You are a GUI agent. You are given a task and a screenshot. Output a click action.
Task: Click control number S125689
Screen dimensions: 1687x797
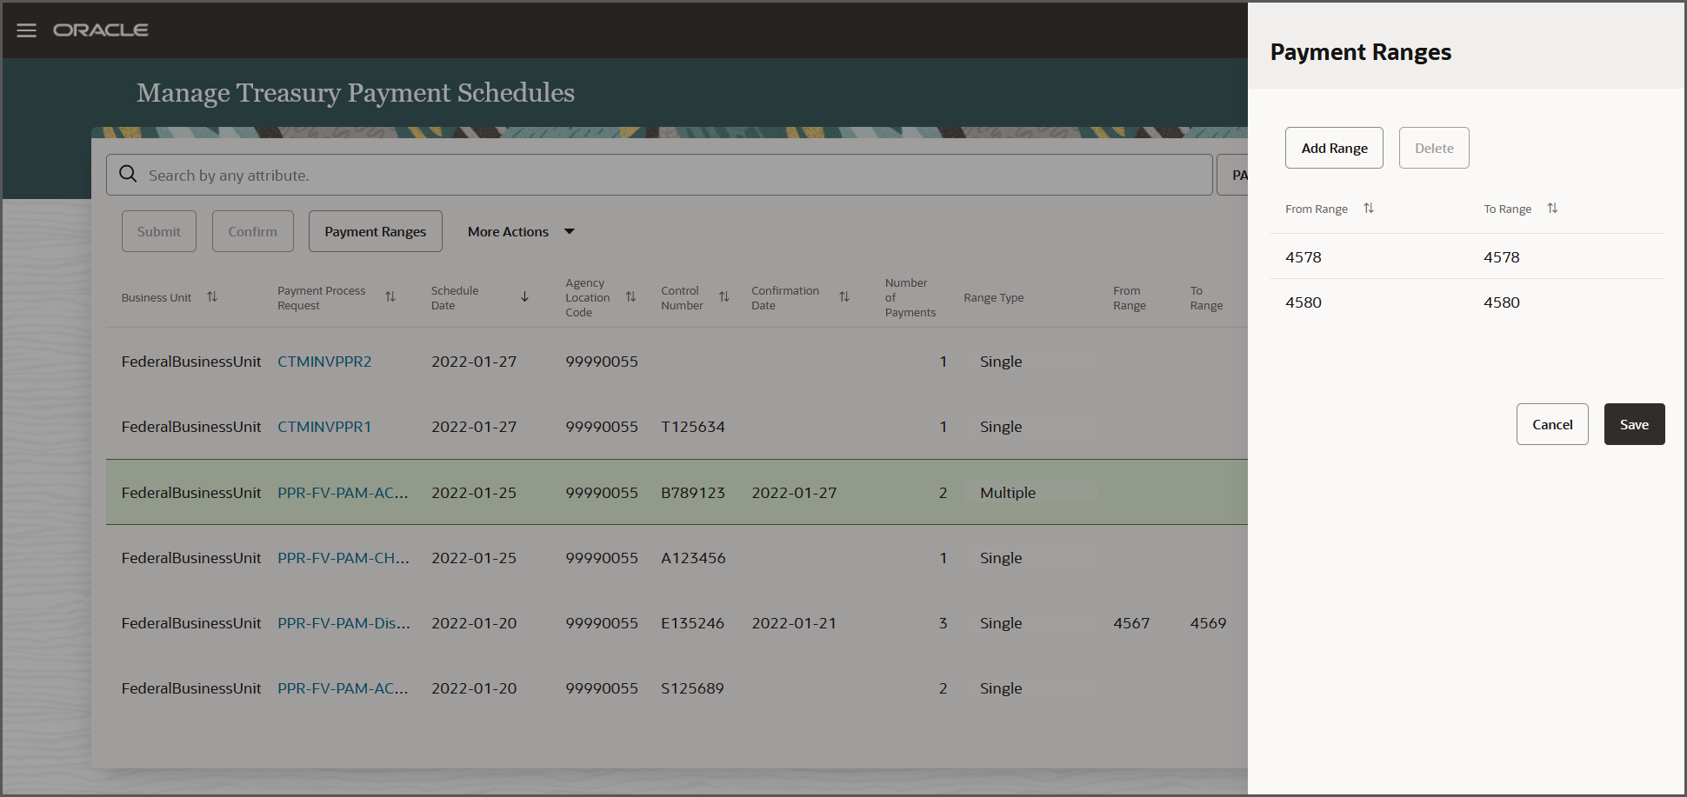point(693,688)
